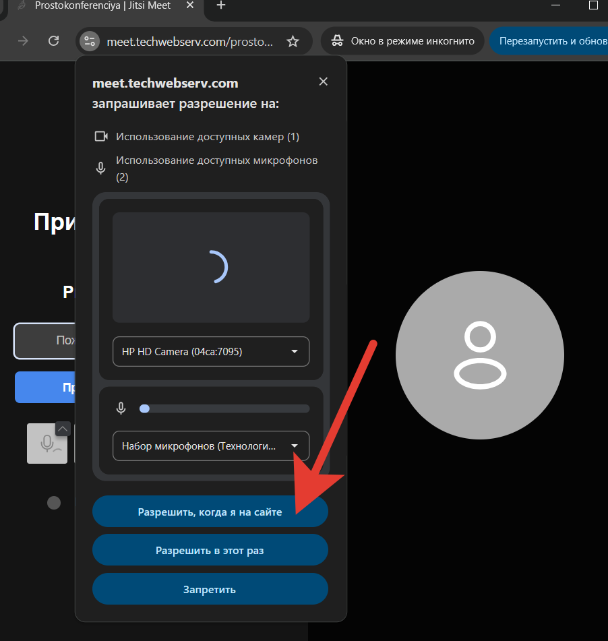This screenshot has height=641, width=608.
Task: Click the forward navigation arrow
Action: pyautogui.click(x=24, y=41)
